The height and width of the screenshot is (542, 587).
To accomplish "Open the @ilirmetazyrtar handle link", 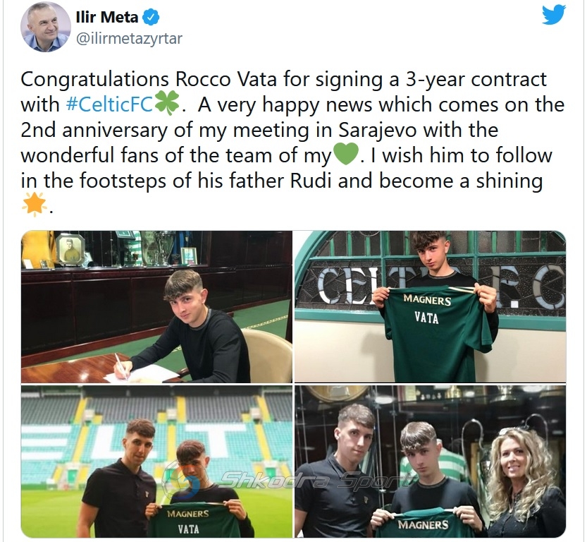I will coord(129,38).
